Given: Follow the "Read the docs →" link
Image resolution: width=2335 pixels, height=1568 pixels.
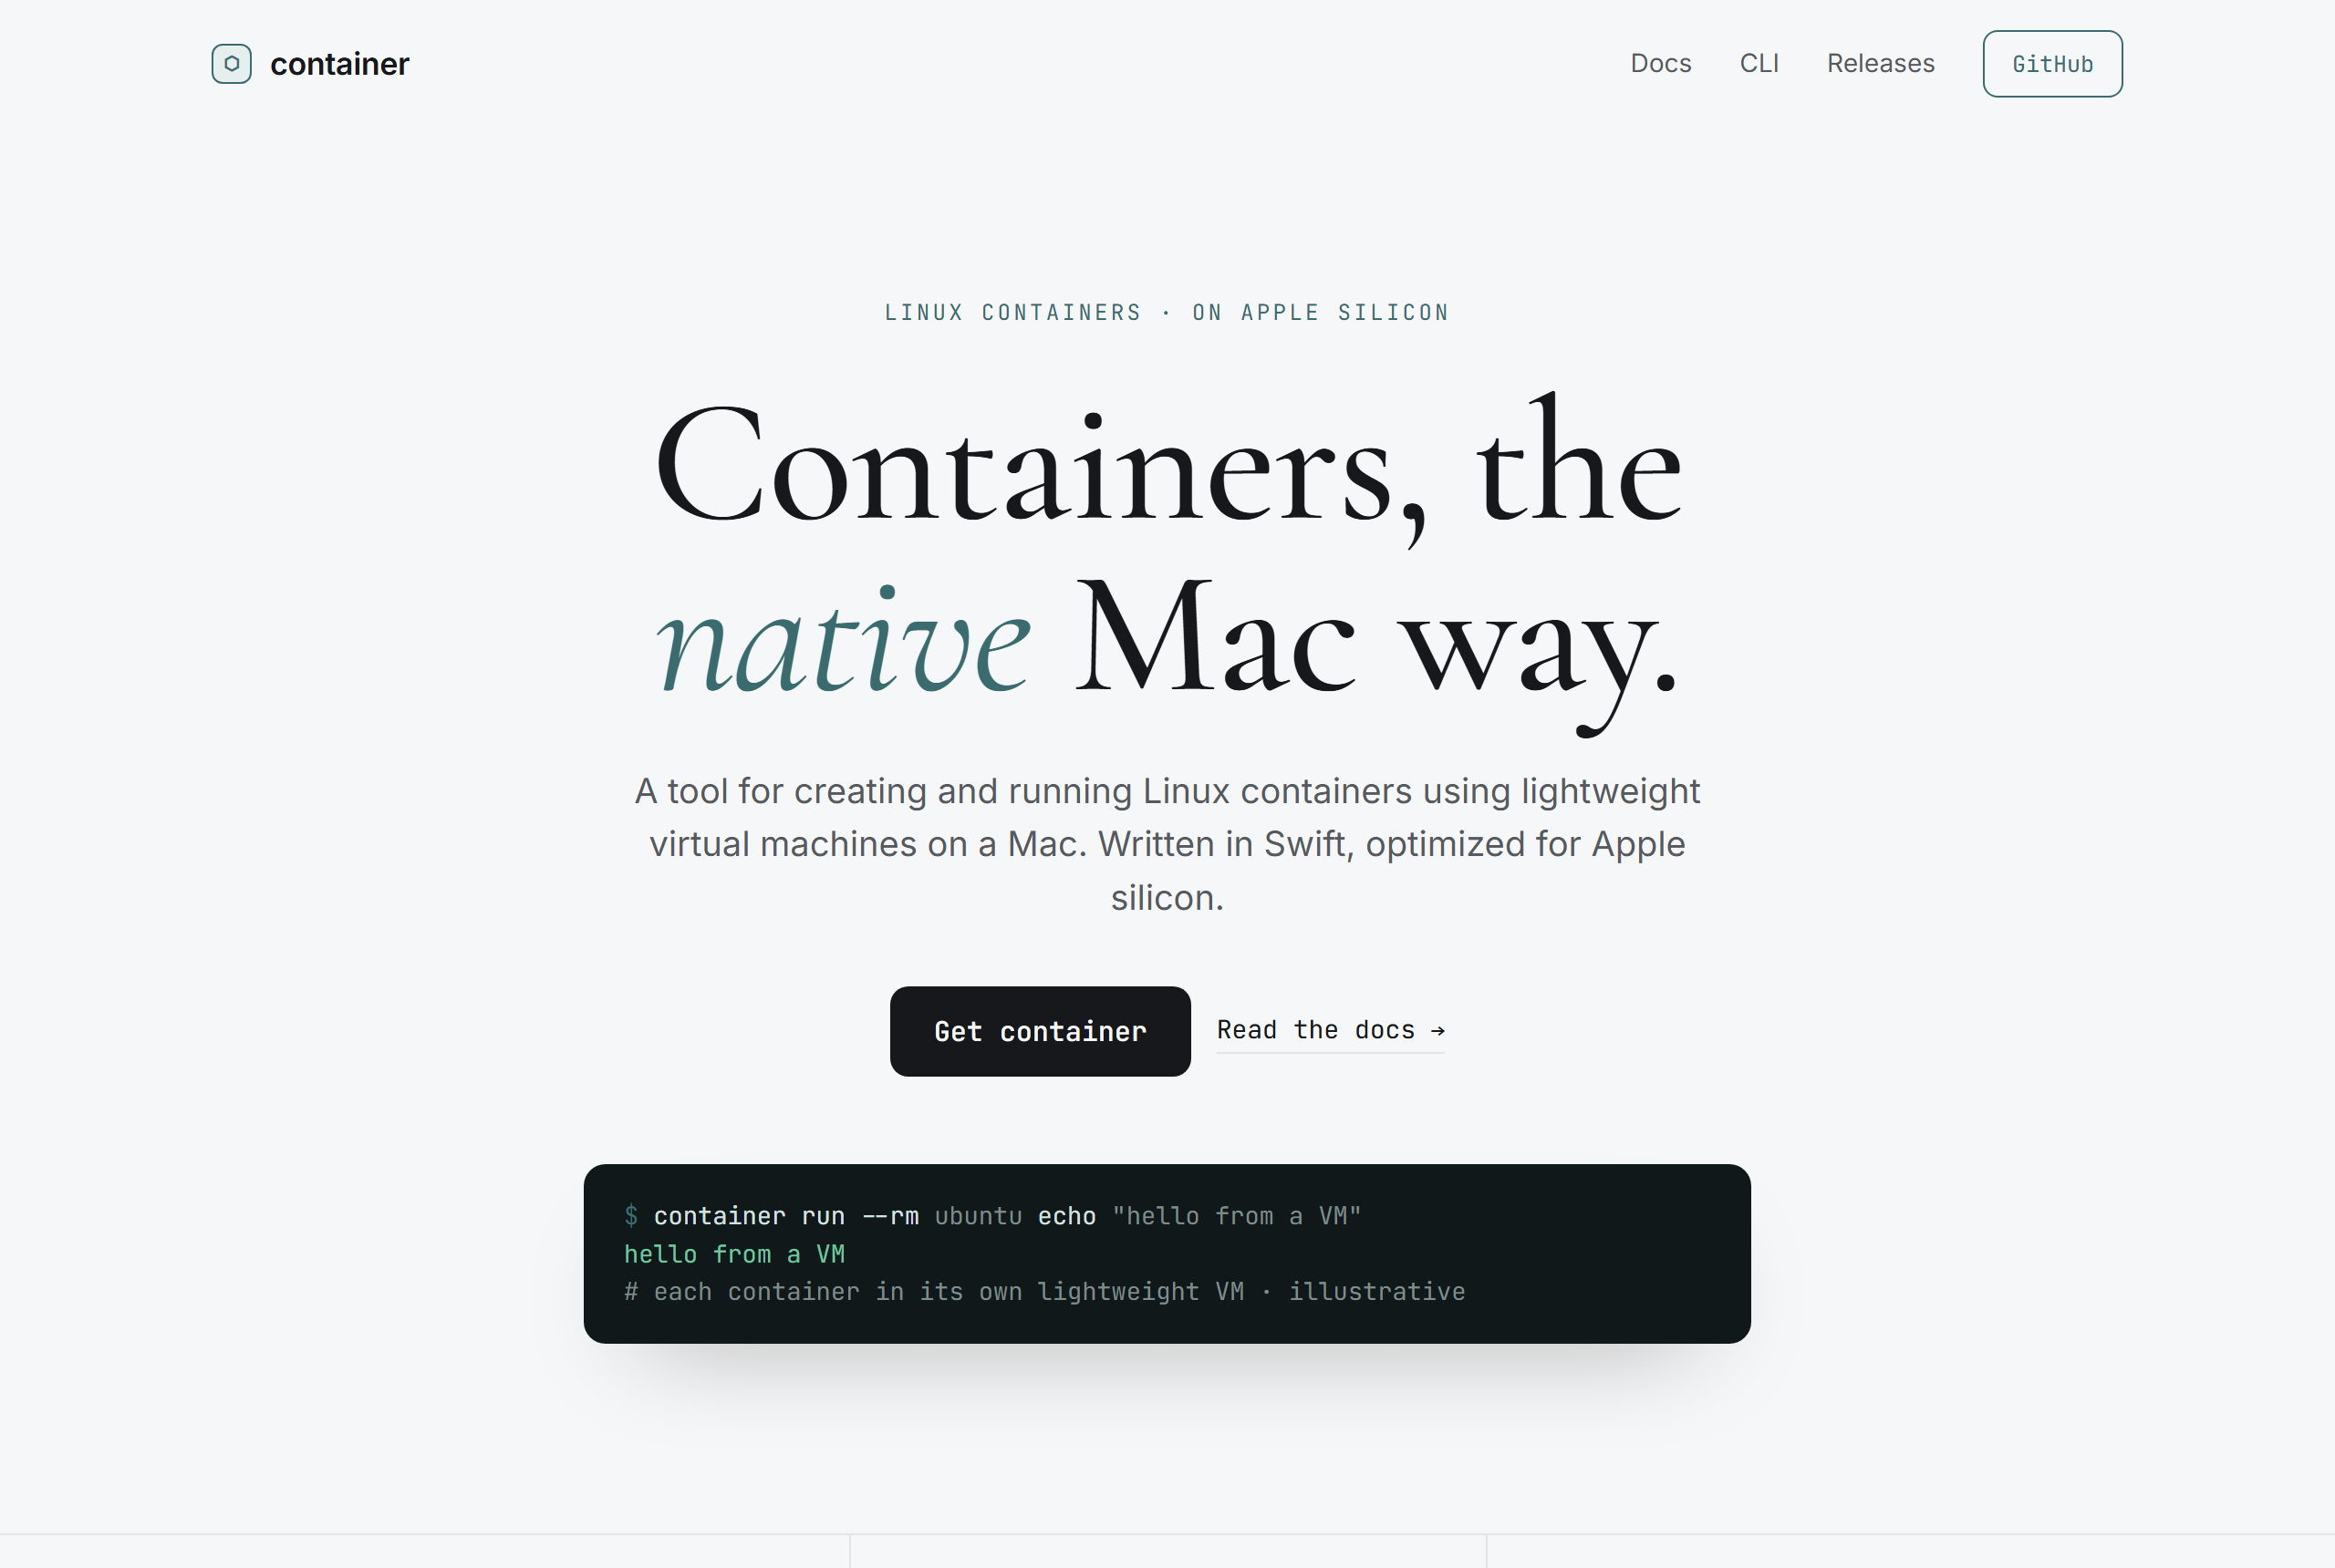Looking at the screenshot, I should 1331,1031.
